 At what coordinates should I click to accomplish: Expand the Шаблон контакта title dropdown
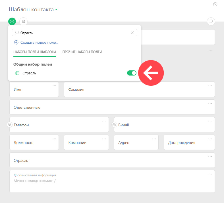pyautogui.click(x=56, y=10)
